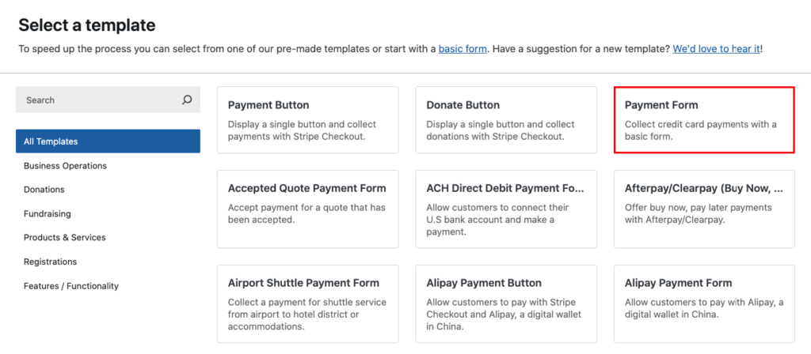The image size is (811, 354).
Task: Select the All Templates category
Action: [x=108, y=141]
